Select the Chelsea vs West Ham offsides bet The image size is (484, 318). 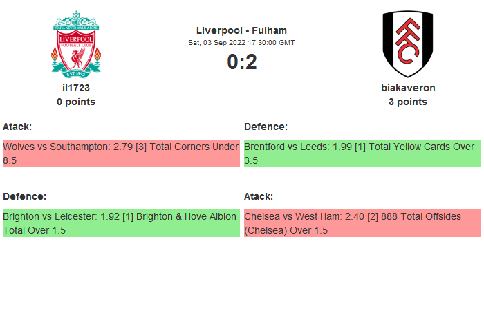click(x=362, y=223)
